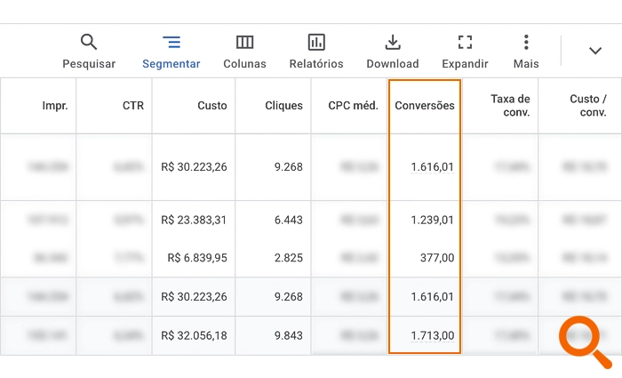Image resolution: width=622 pixels, height=378 pixels.
Task: Select conversions value 1.713,00
Action: (433, 336)
